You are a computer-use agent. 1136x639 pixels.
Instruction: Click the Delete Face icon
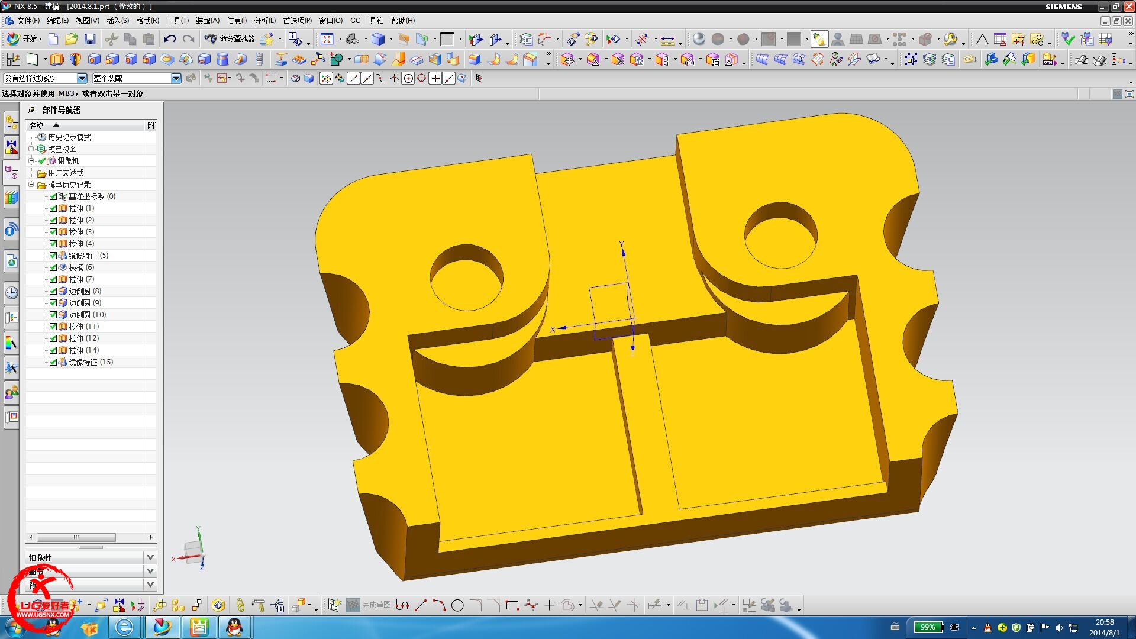point(618,59)
